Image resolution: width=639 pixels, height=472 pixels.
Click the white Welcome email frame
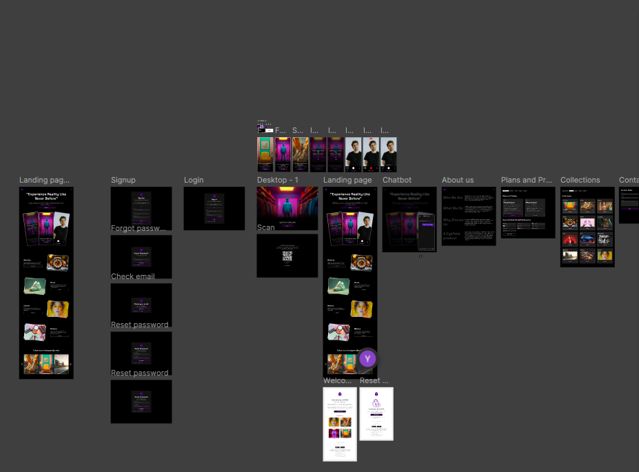[x=340, y=424]
